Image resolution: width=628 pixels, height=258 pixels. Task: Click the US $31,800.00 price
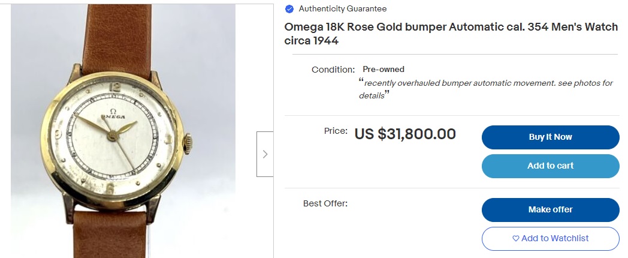(405, 134)
